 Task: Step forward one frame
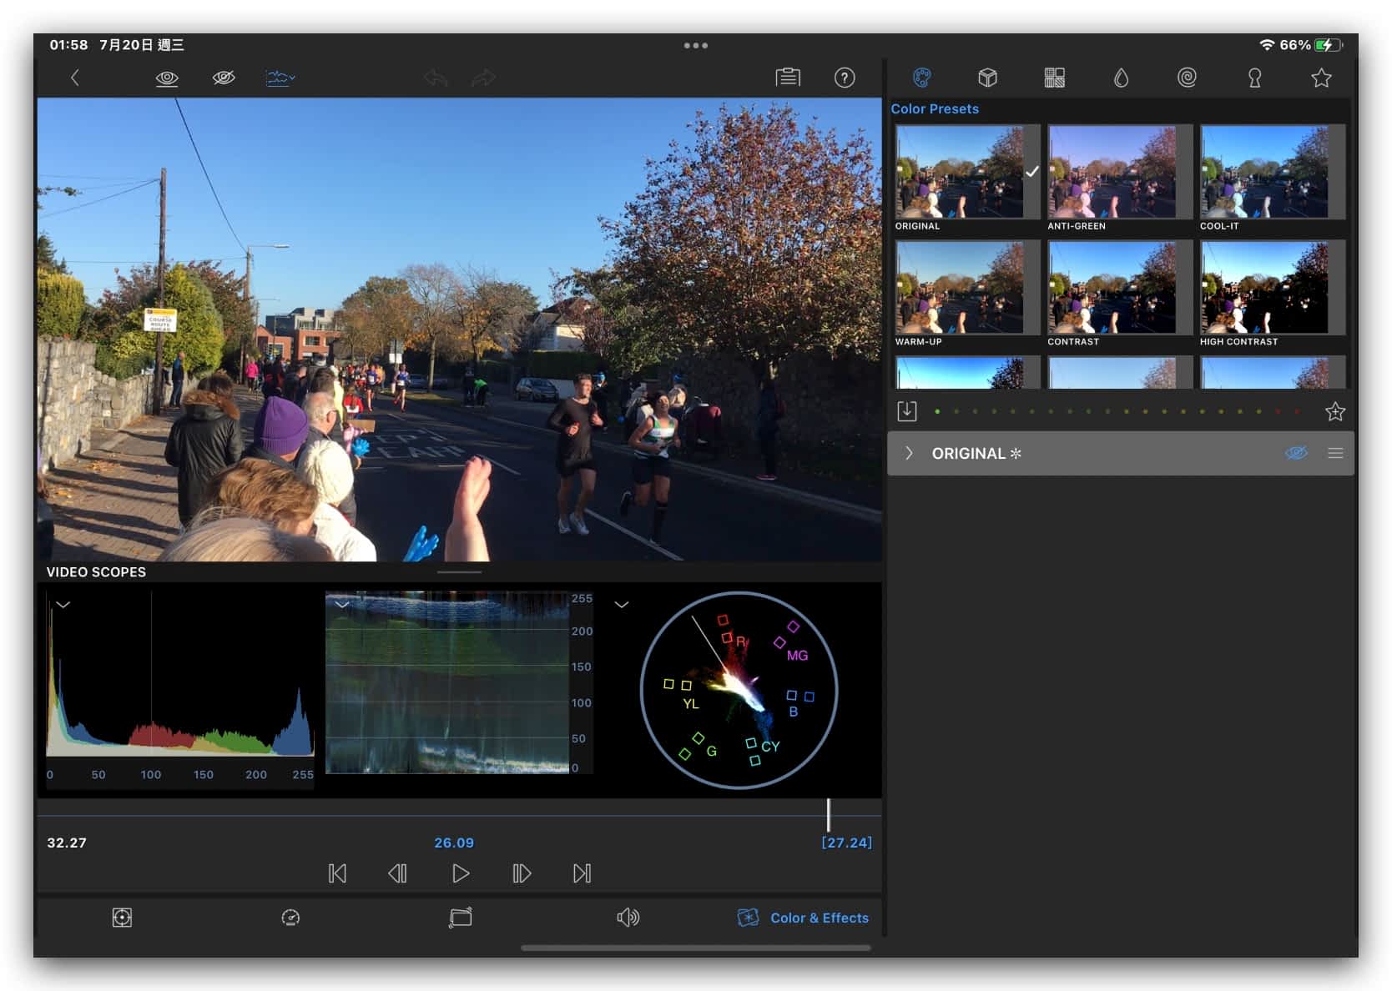pyautogui.click(x=522, y=873)
